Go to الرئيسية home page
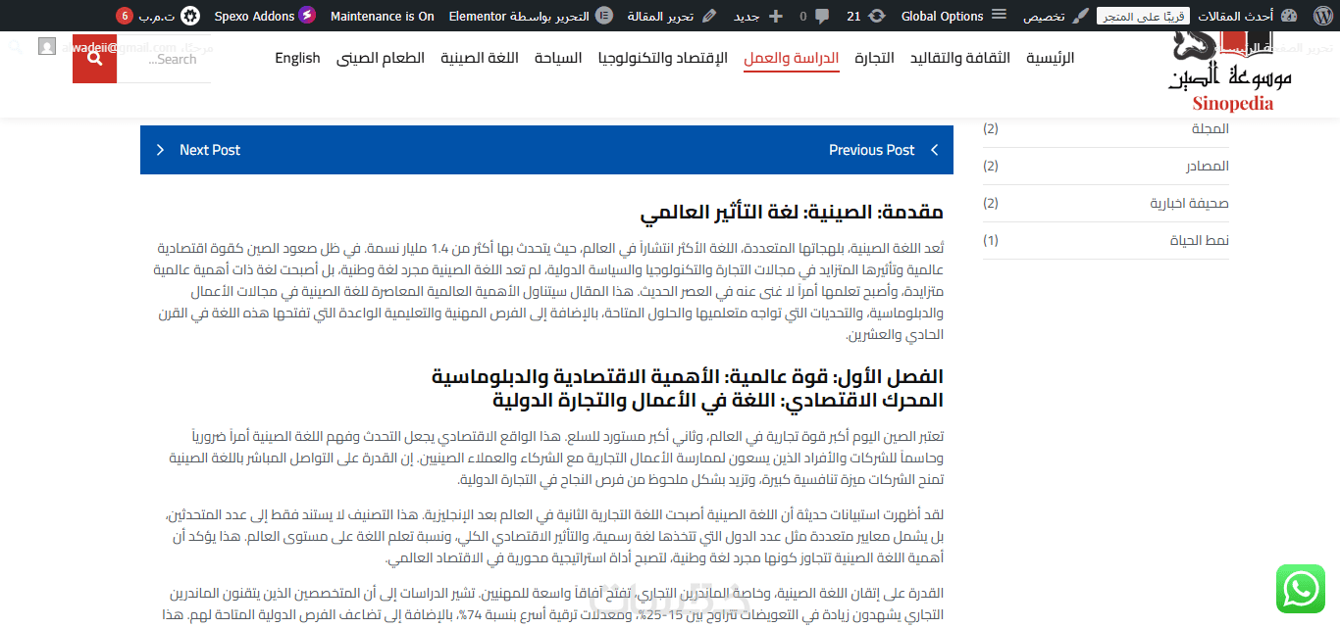The image size is (1340, 628). point(1050,58)
